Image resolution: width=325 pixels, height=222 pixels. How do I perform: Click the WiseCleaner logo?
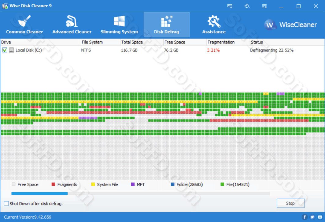point(290,25)
